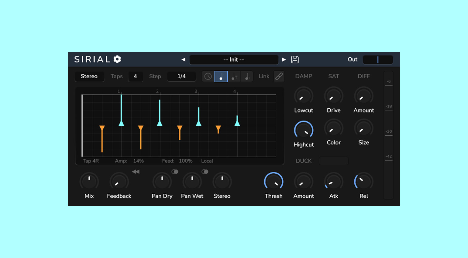Viewport: 468px width, 258px height.
Task: Click the Out level slider
Action: pos(378,60)
